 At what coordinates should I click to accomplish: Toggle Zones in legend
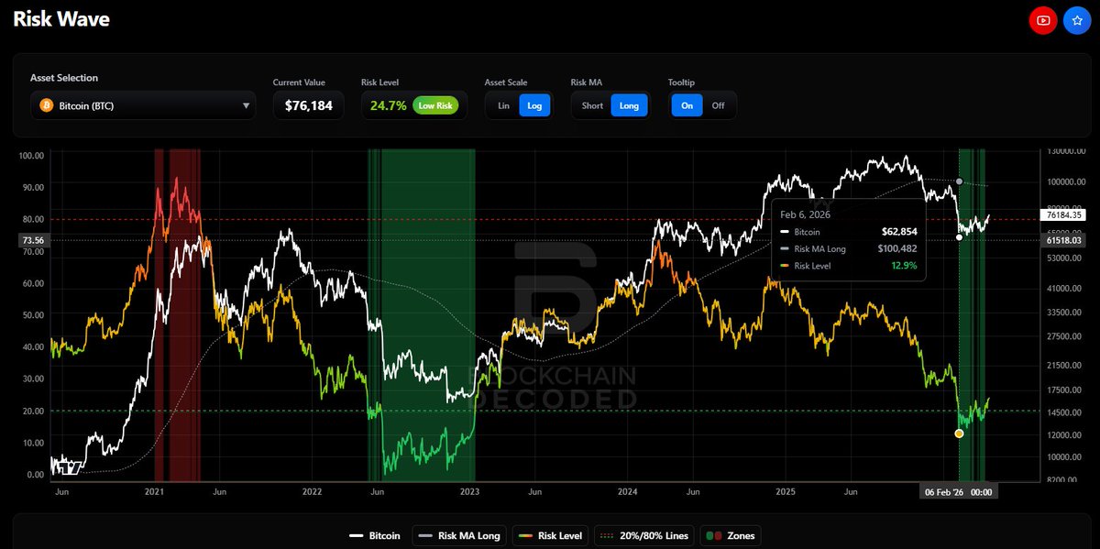click(x=730, y=535)
